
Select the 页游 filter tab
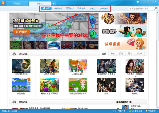pos(121,54)
